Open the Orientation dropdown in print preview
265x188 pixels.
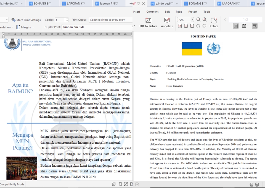6,27
